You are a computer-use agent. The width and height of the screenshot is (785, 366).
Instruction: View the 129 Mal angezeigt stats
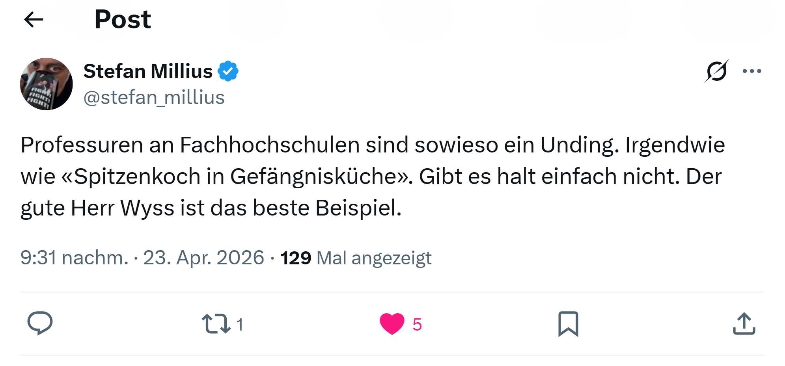[x=356, y=258]
